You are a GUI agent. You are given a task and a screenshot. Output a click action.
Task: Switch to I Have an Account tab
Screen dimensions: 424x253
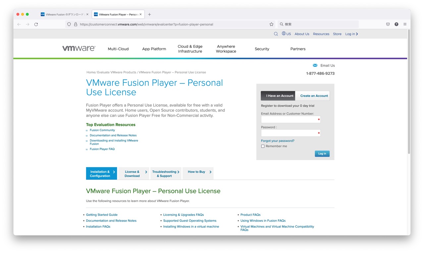[278, 96]
